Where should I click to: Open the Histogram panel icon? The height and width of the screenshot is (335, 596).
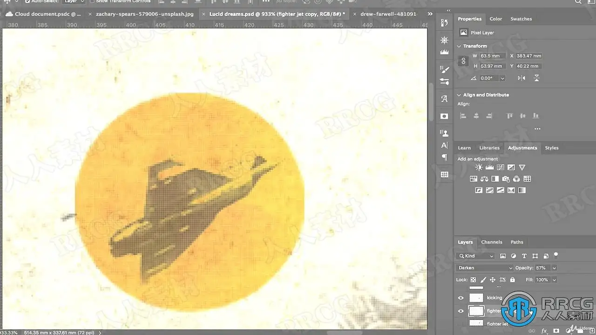coord(444,52)
